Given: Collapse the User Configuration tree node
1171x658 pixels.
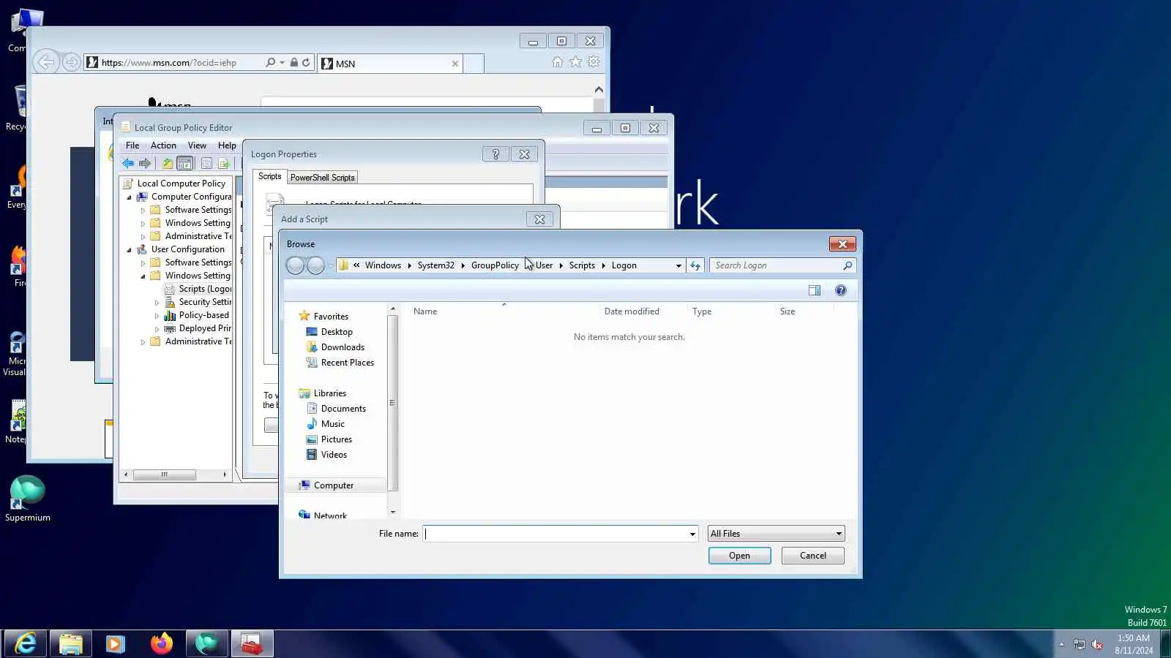Looking at the screenshot, I should point(130,249).
